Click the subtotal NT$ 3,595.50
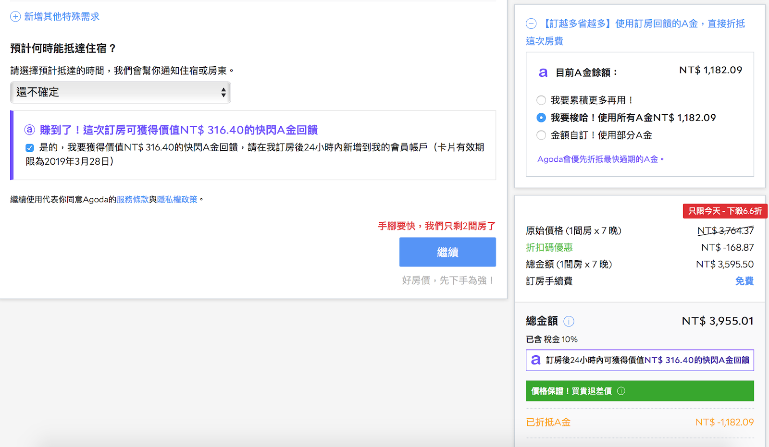This screenshot has height=447, width=769. pyautogui.click(x=725, y=264)
